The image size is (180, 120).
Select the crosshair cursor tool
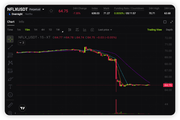pyautogui.click(x=10, y=39)
